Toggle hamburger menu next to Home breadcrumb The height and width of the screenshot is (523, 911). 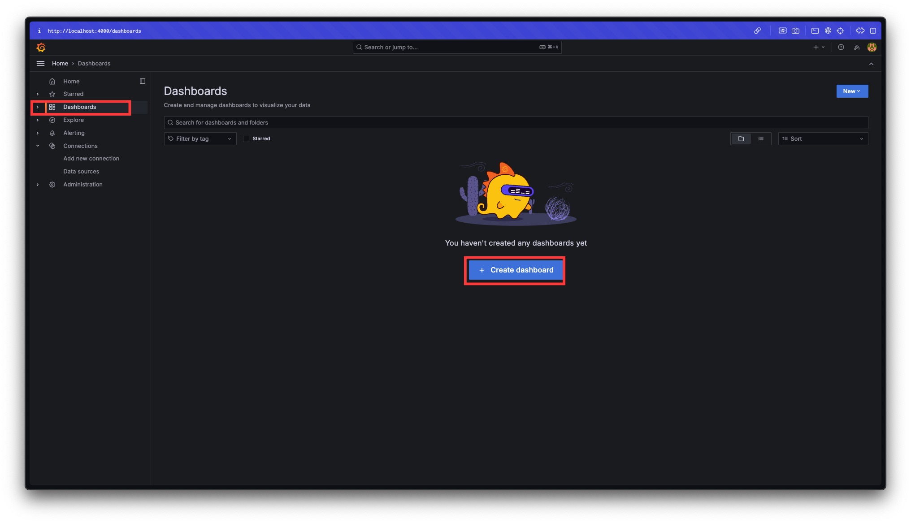(x=40, y=63)
